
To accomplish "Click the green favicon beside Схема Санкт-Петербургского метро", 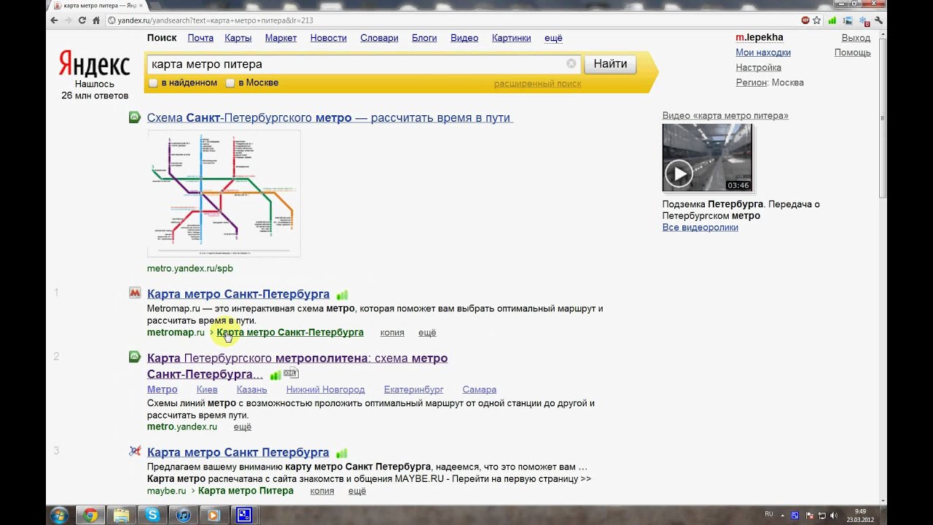I will point(135,117).
